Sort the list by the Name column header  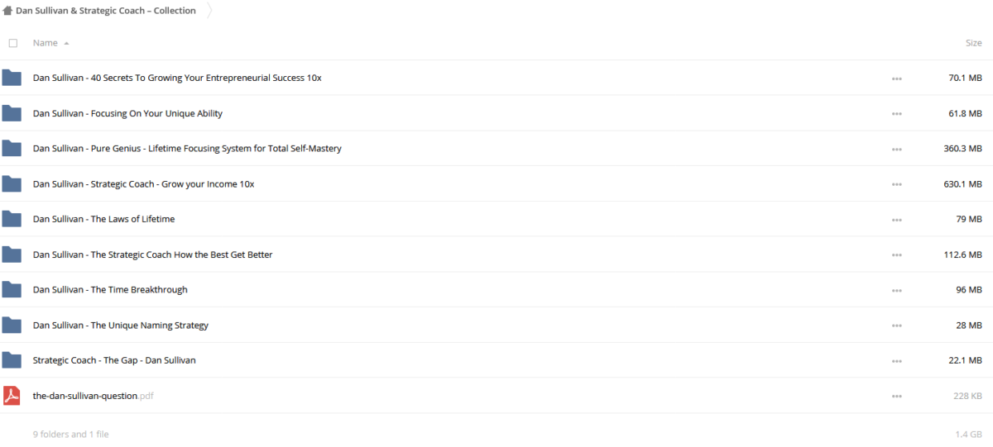point(46,43)
